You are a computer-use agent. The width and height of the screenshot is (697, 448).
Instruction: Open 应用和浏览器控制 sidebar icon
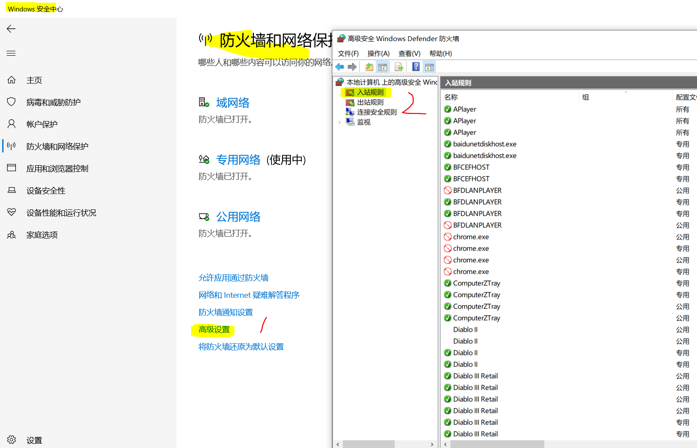pyautogui.click(x=11, y=168)
